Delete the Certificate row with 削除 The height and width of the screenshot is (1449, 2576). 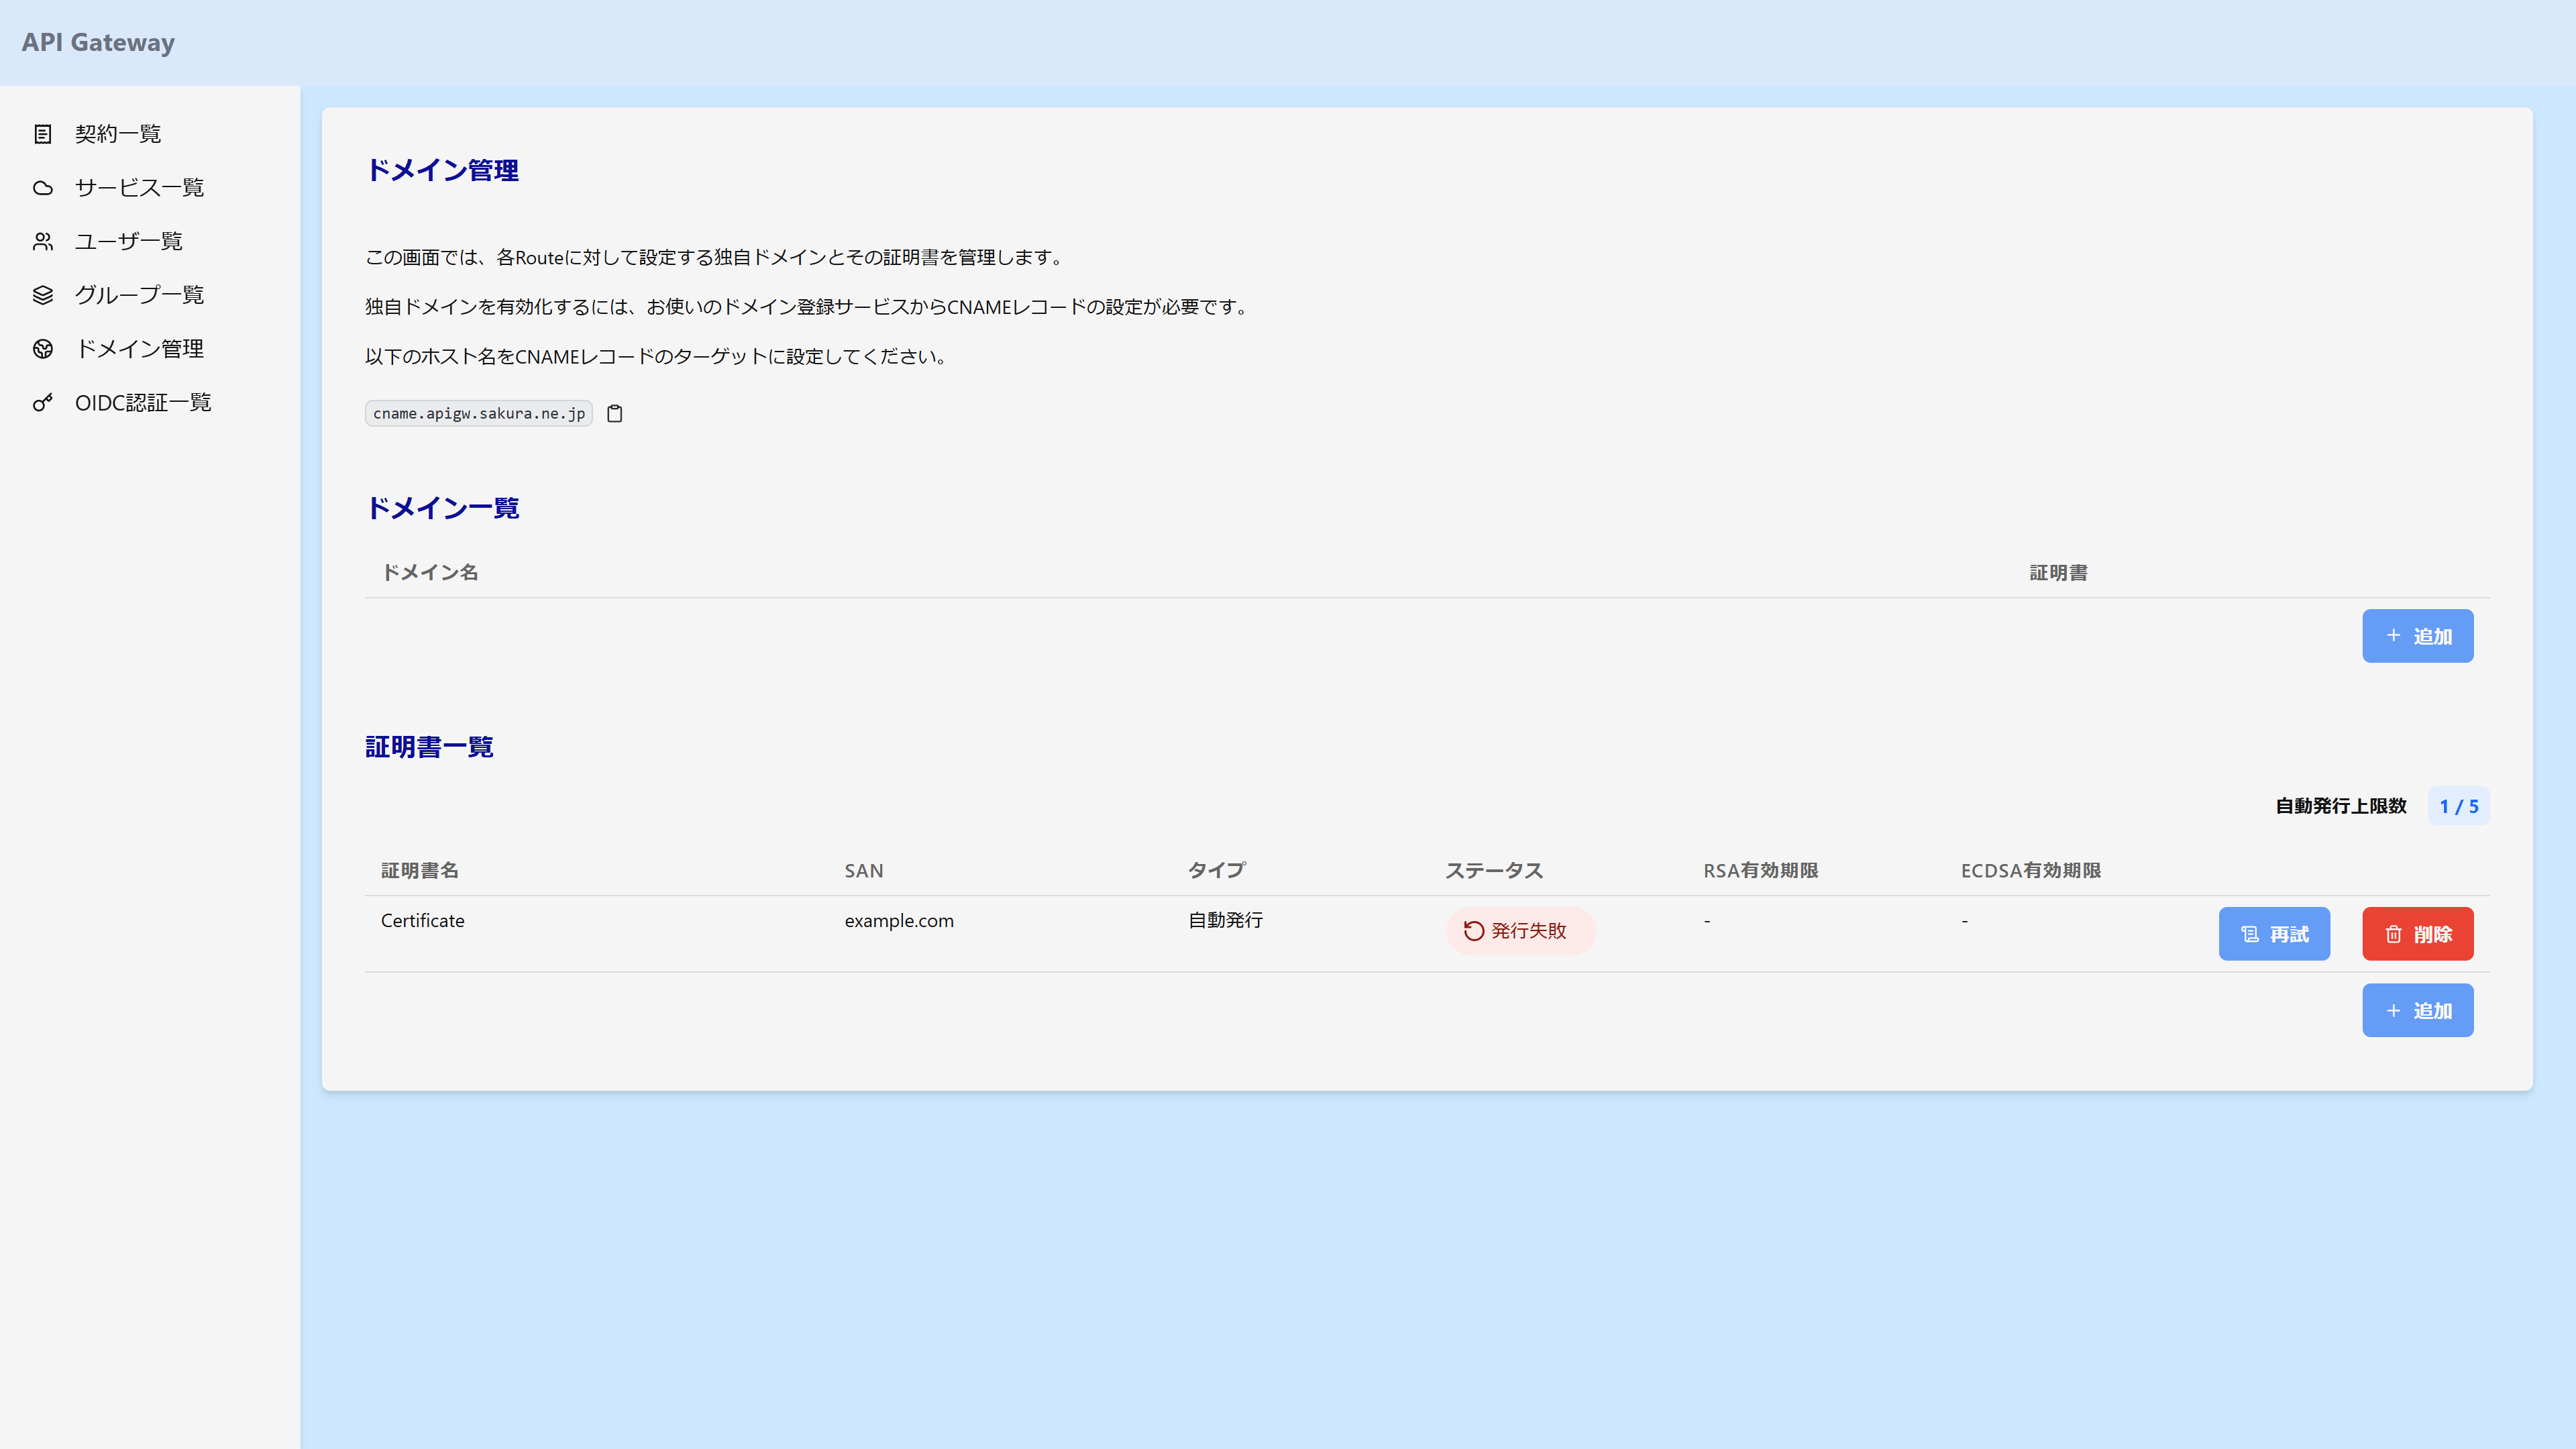pos(2417,934)
